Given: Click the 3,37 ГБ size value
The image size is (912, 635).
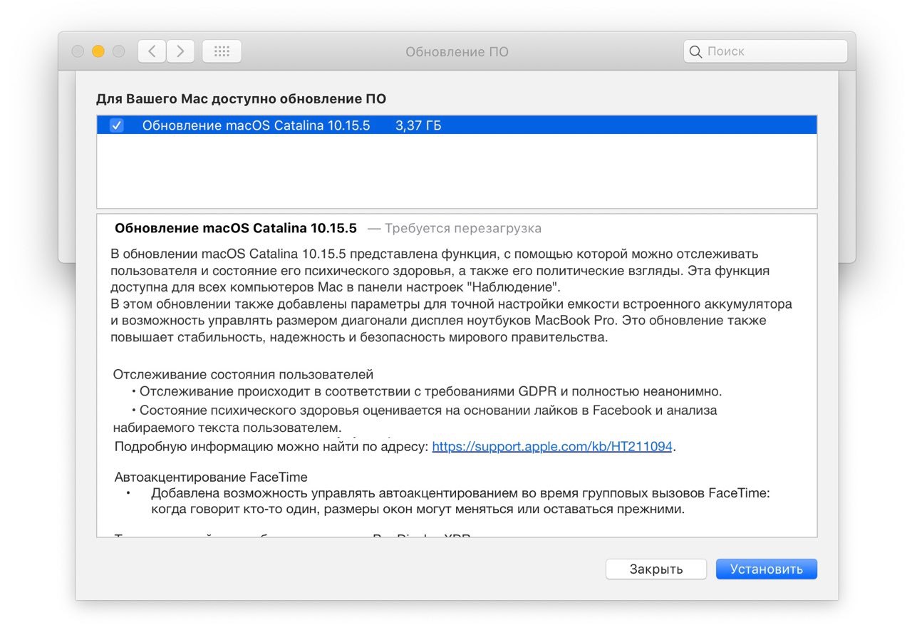Looking at the screenshot, I should point(418,125).
